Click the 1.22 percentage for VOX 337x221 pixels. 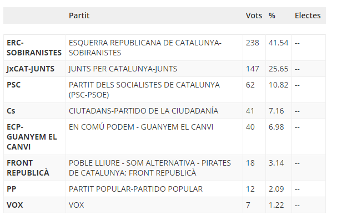click(276, 205)
